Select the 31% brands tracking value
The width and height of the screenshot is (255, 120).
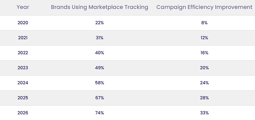click(x=99, y=38)
